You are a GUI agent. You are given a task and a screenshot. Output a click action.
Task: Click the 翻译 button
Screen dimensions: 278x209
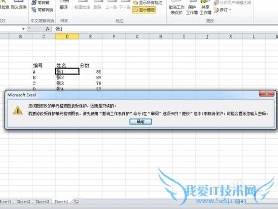pyautogui.click(x=64, y=5)
